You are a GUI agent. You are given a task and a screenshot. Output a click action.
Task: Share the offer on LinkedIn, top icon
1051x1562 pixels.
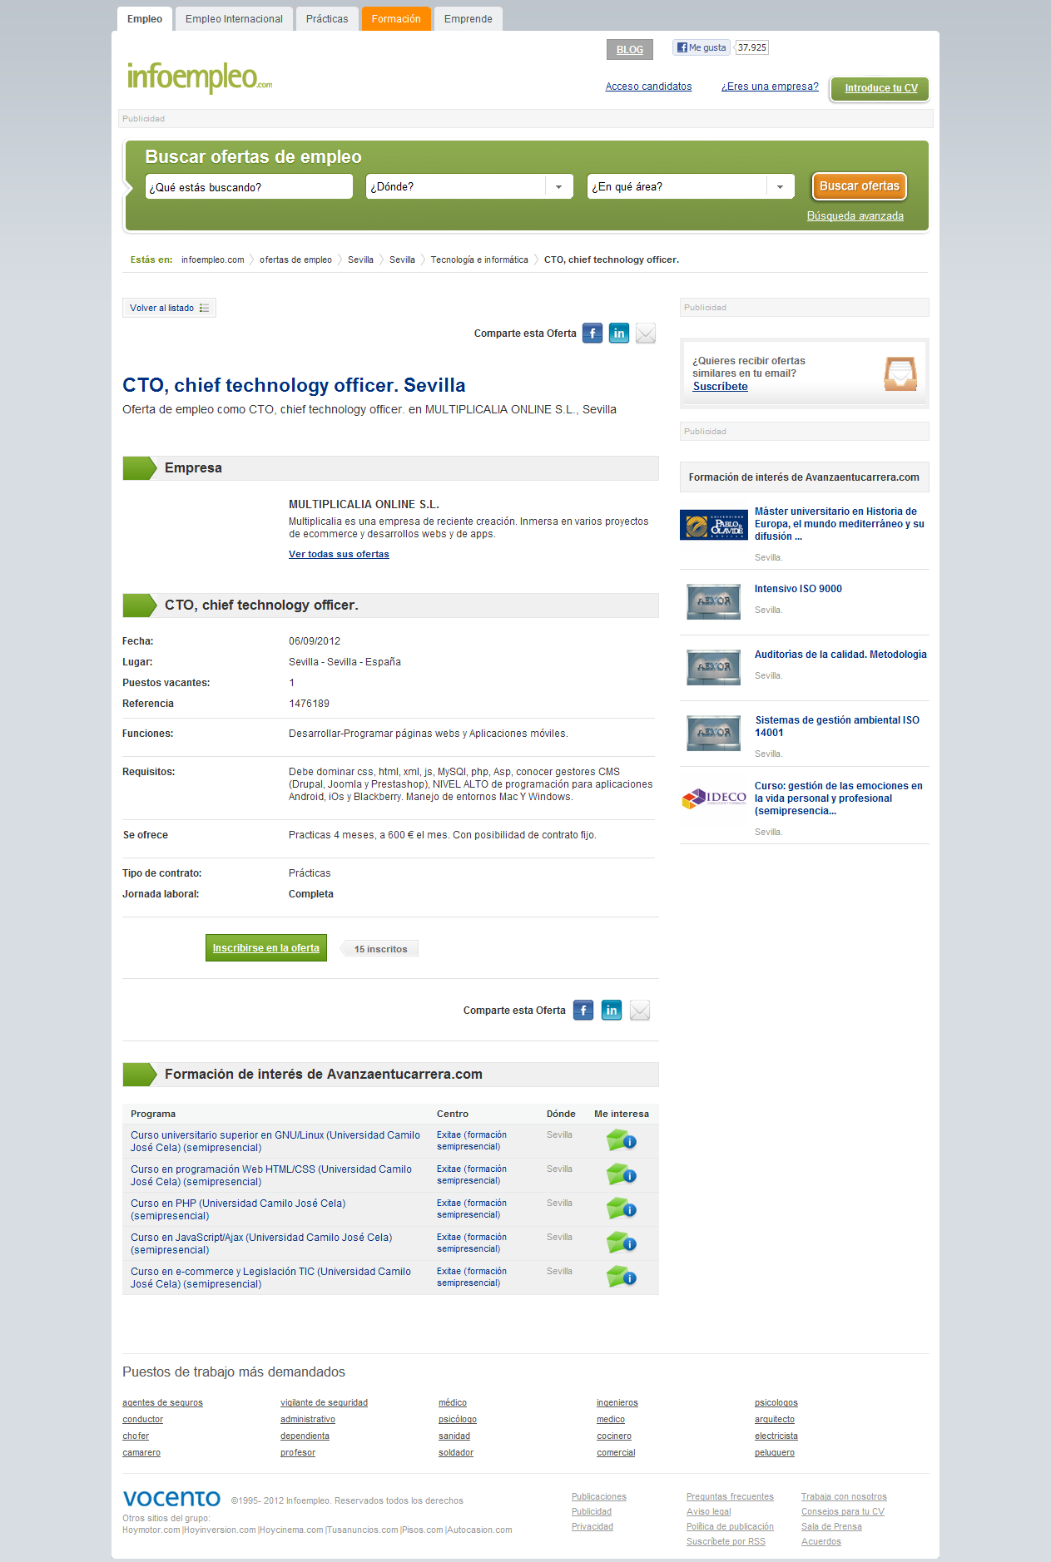tap(619, 334)
